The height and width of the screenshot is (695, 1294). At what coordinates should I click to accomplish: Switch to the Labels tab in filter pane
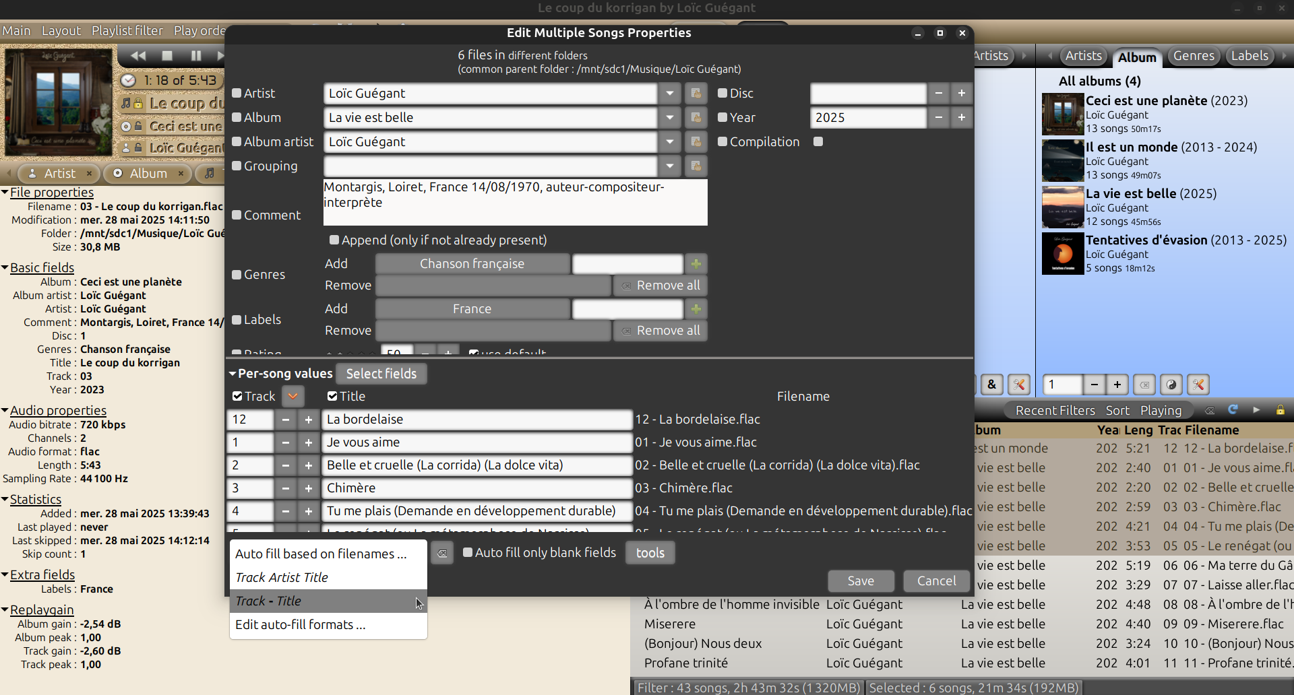coord(1250,56)
